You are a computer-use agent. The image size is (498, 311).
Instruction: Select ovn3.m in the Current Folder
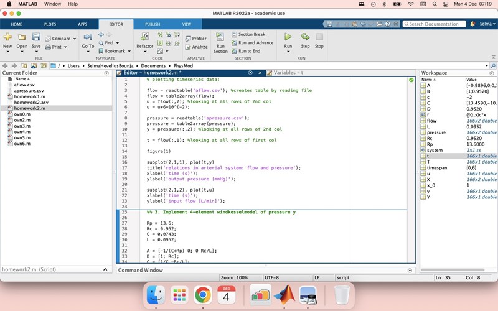pos(22,126)
